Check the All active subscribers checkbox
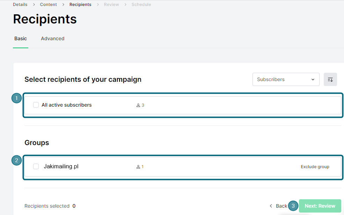Screen dimensions: 344x215 click(x=36, y=105)
